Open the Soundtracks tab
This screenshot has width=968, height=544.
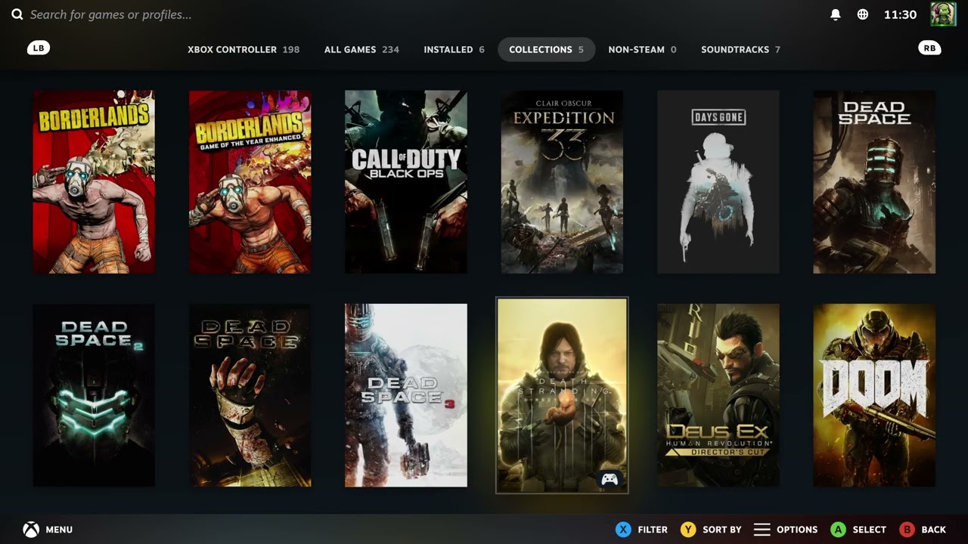[x=740, y=49]
